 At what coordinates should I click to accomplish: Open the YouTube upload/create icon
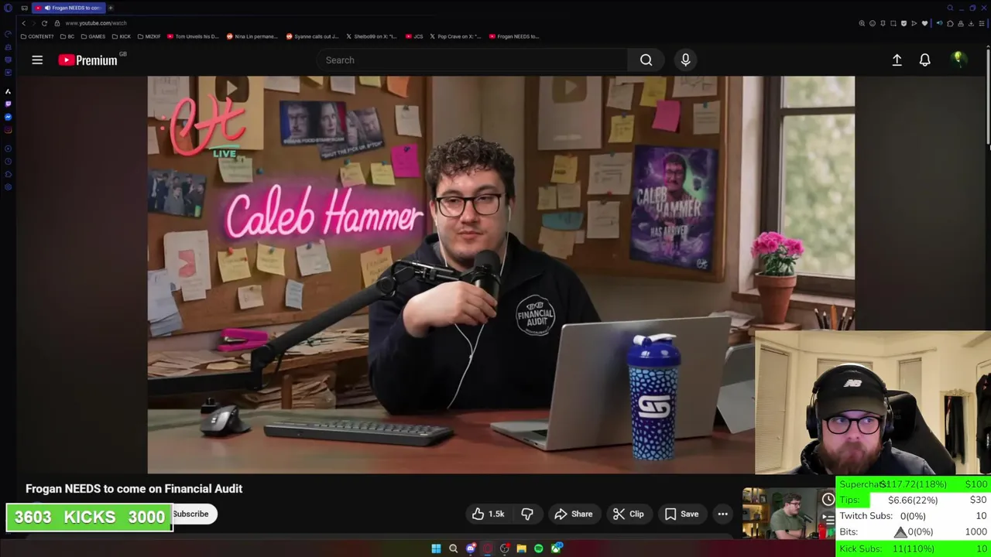[x=897, y=60]
